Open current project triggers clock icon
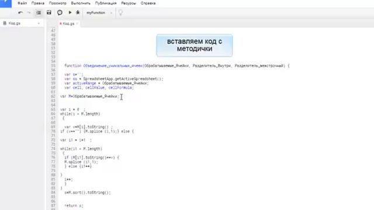The width and height of the screenshot is (374, 210). 60,13
